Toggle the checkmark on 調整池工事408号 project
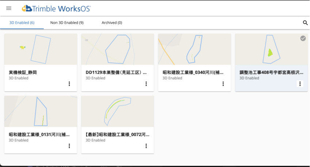This screenshot has height=167, width=310. tap(303, 38)
